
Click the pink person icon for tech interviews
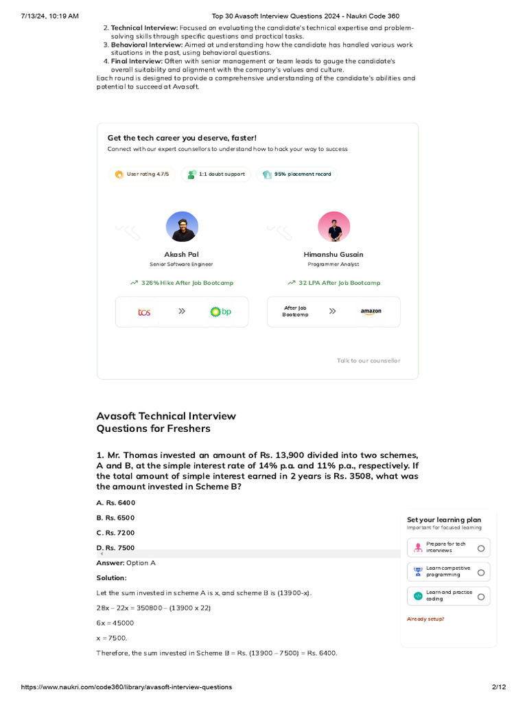(418, 547)
